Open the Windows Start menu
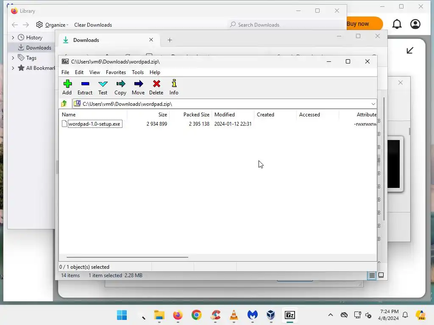The width and height of the screenshot is (434, 325). click(122, 315)
